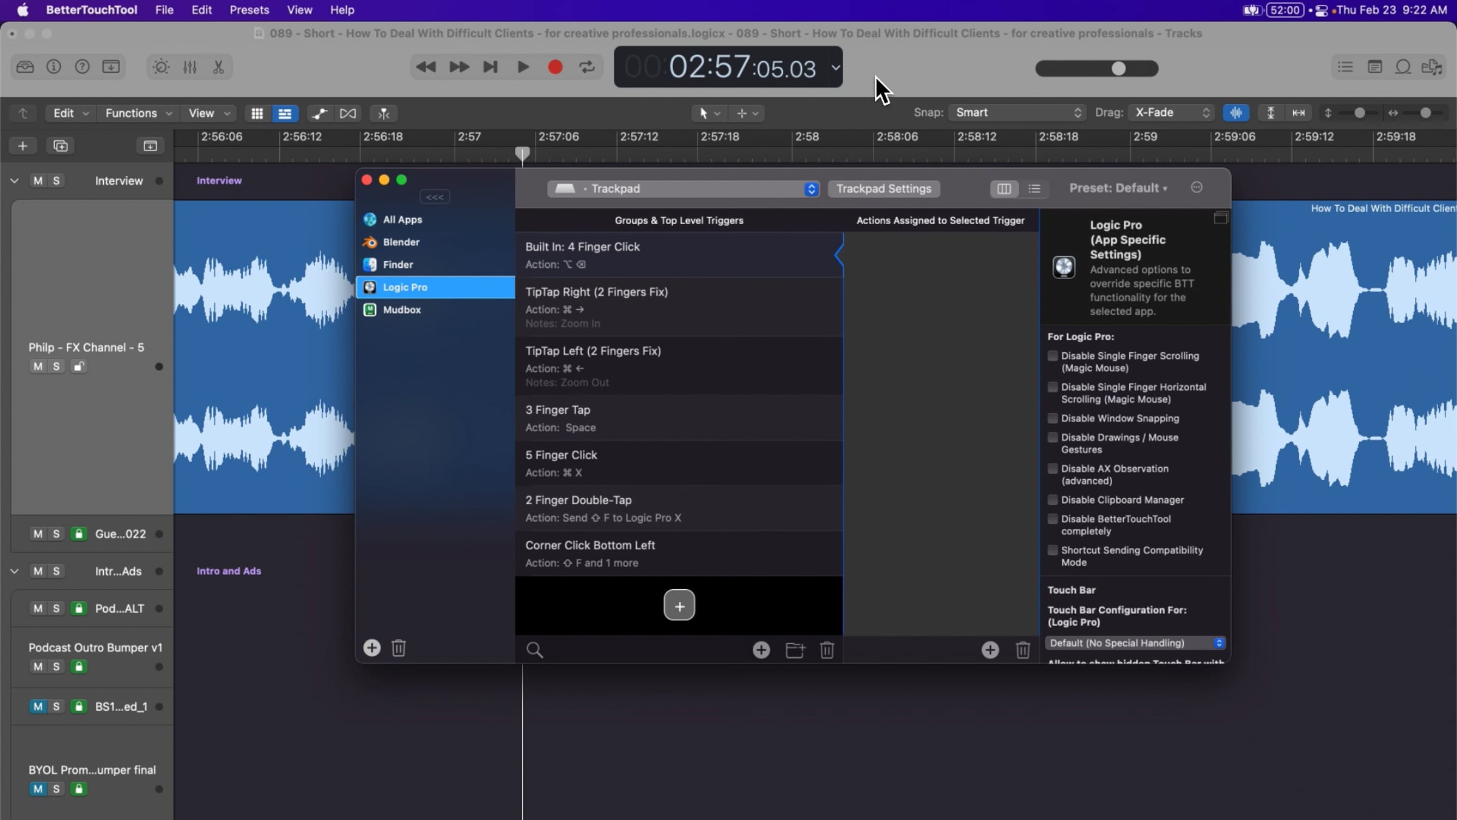
Task: Check Disable Drawings / Mouse Gestures
Action: tap(1053, 437)
